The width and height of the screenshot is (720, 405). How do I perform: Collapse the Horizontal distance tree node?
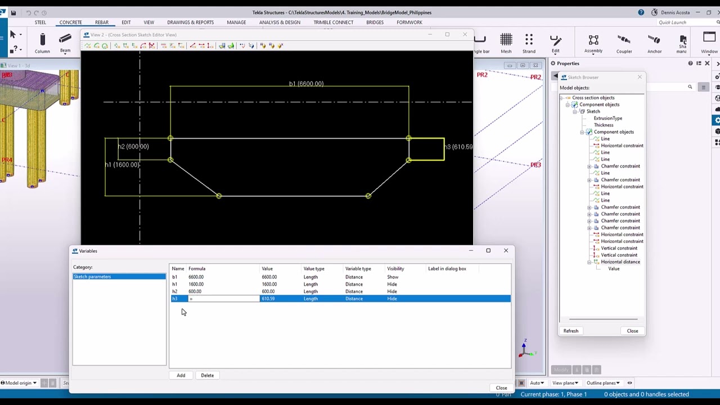pyautogui.click(x=589, y=262)
